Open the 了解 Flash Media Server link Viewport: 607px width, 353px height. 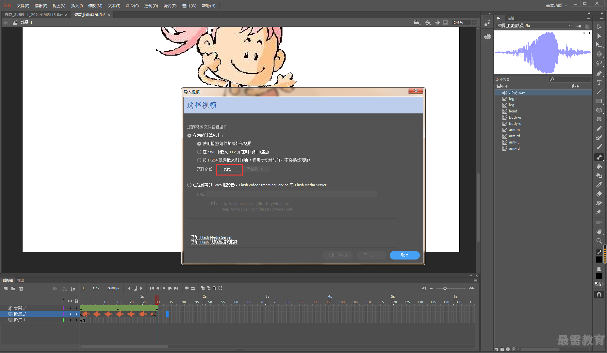[x=211, y=237]
